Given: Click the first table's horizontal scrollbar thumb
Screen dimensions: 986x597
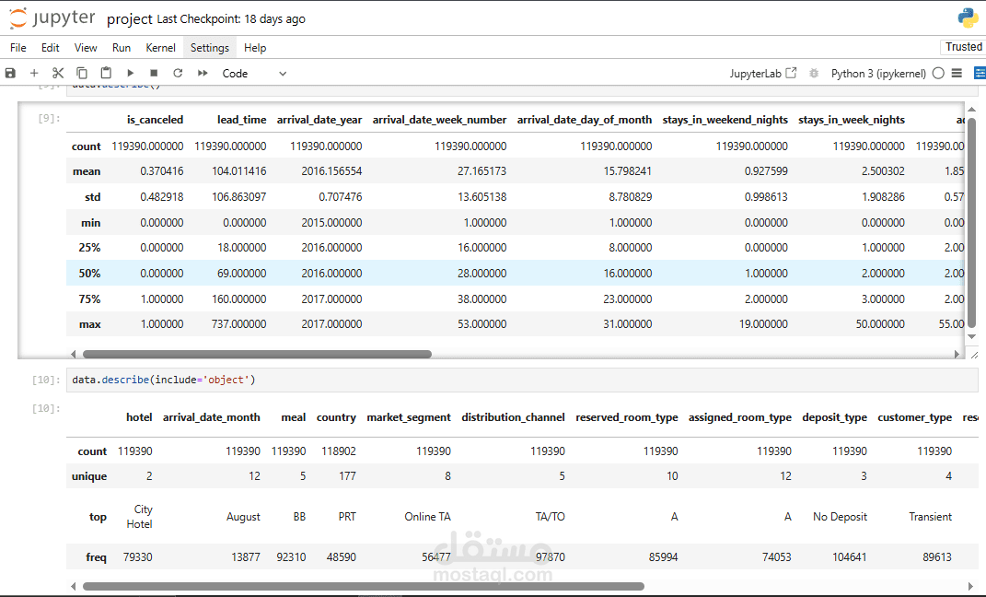Looking at the screenshot, I should click(x=257, y=354).
